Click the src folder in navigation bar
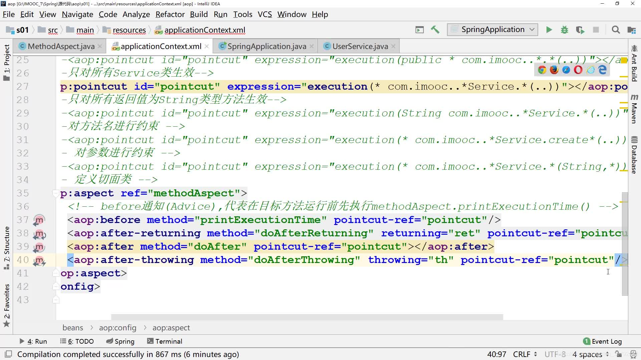The width and height of the screenshot is (641, 360). click(48, 30)
